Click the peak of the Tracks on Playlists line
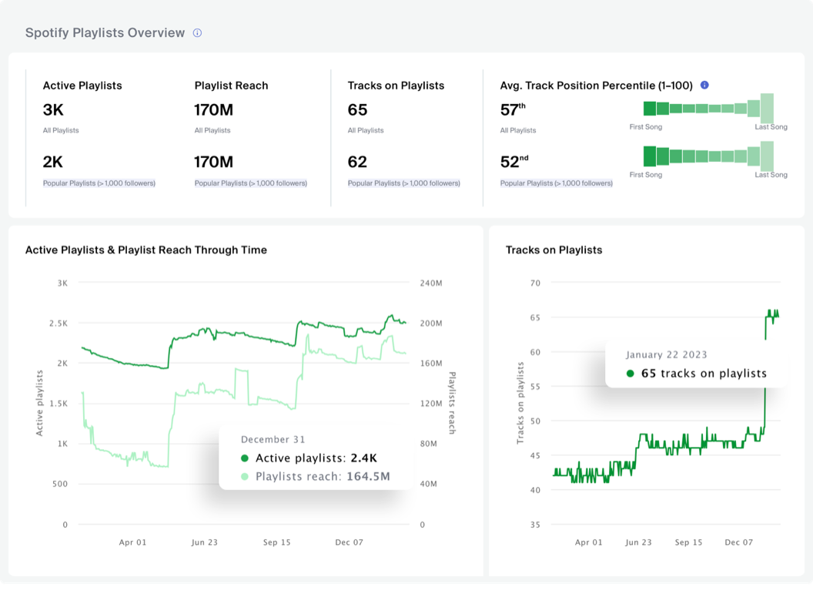Image resolution: width=813 pixels, height=594 pixels. (x=770, y=310)
